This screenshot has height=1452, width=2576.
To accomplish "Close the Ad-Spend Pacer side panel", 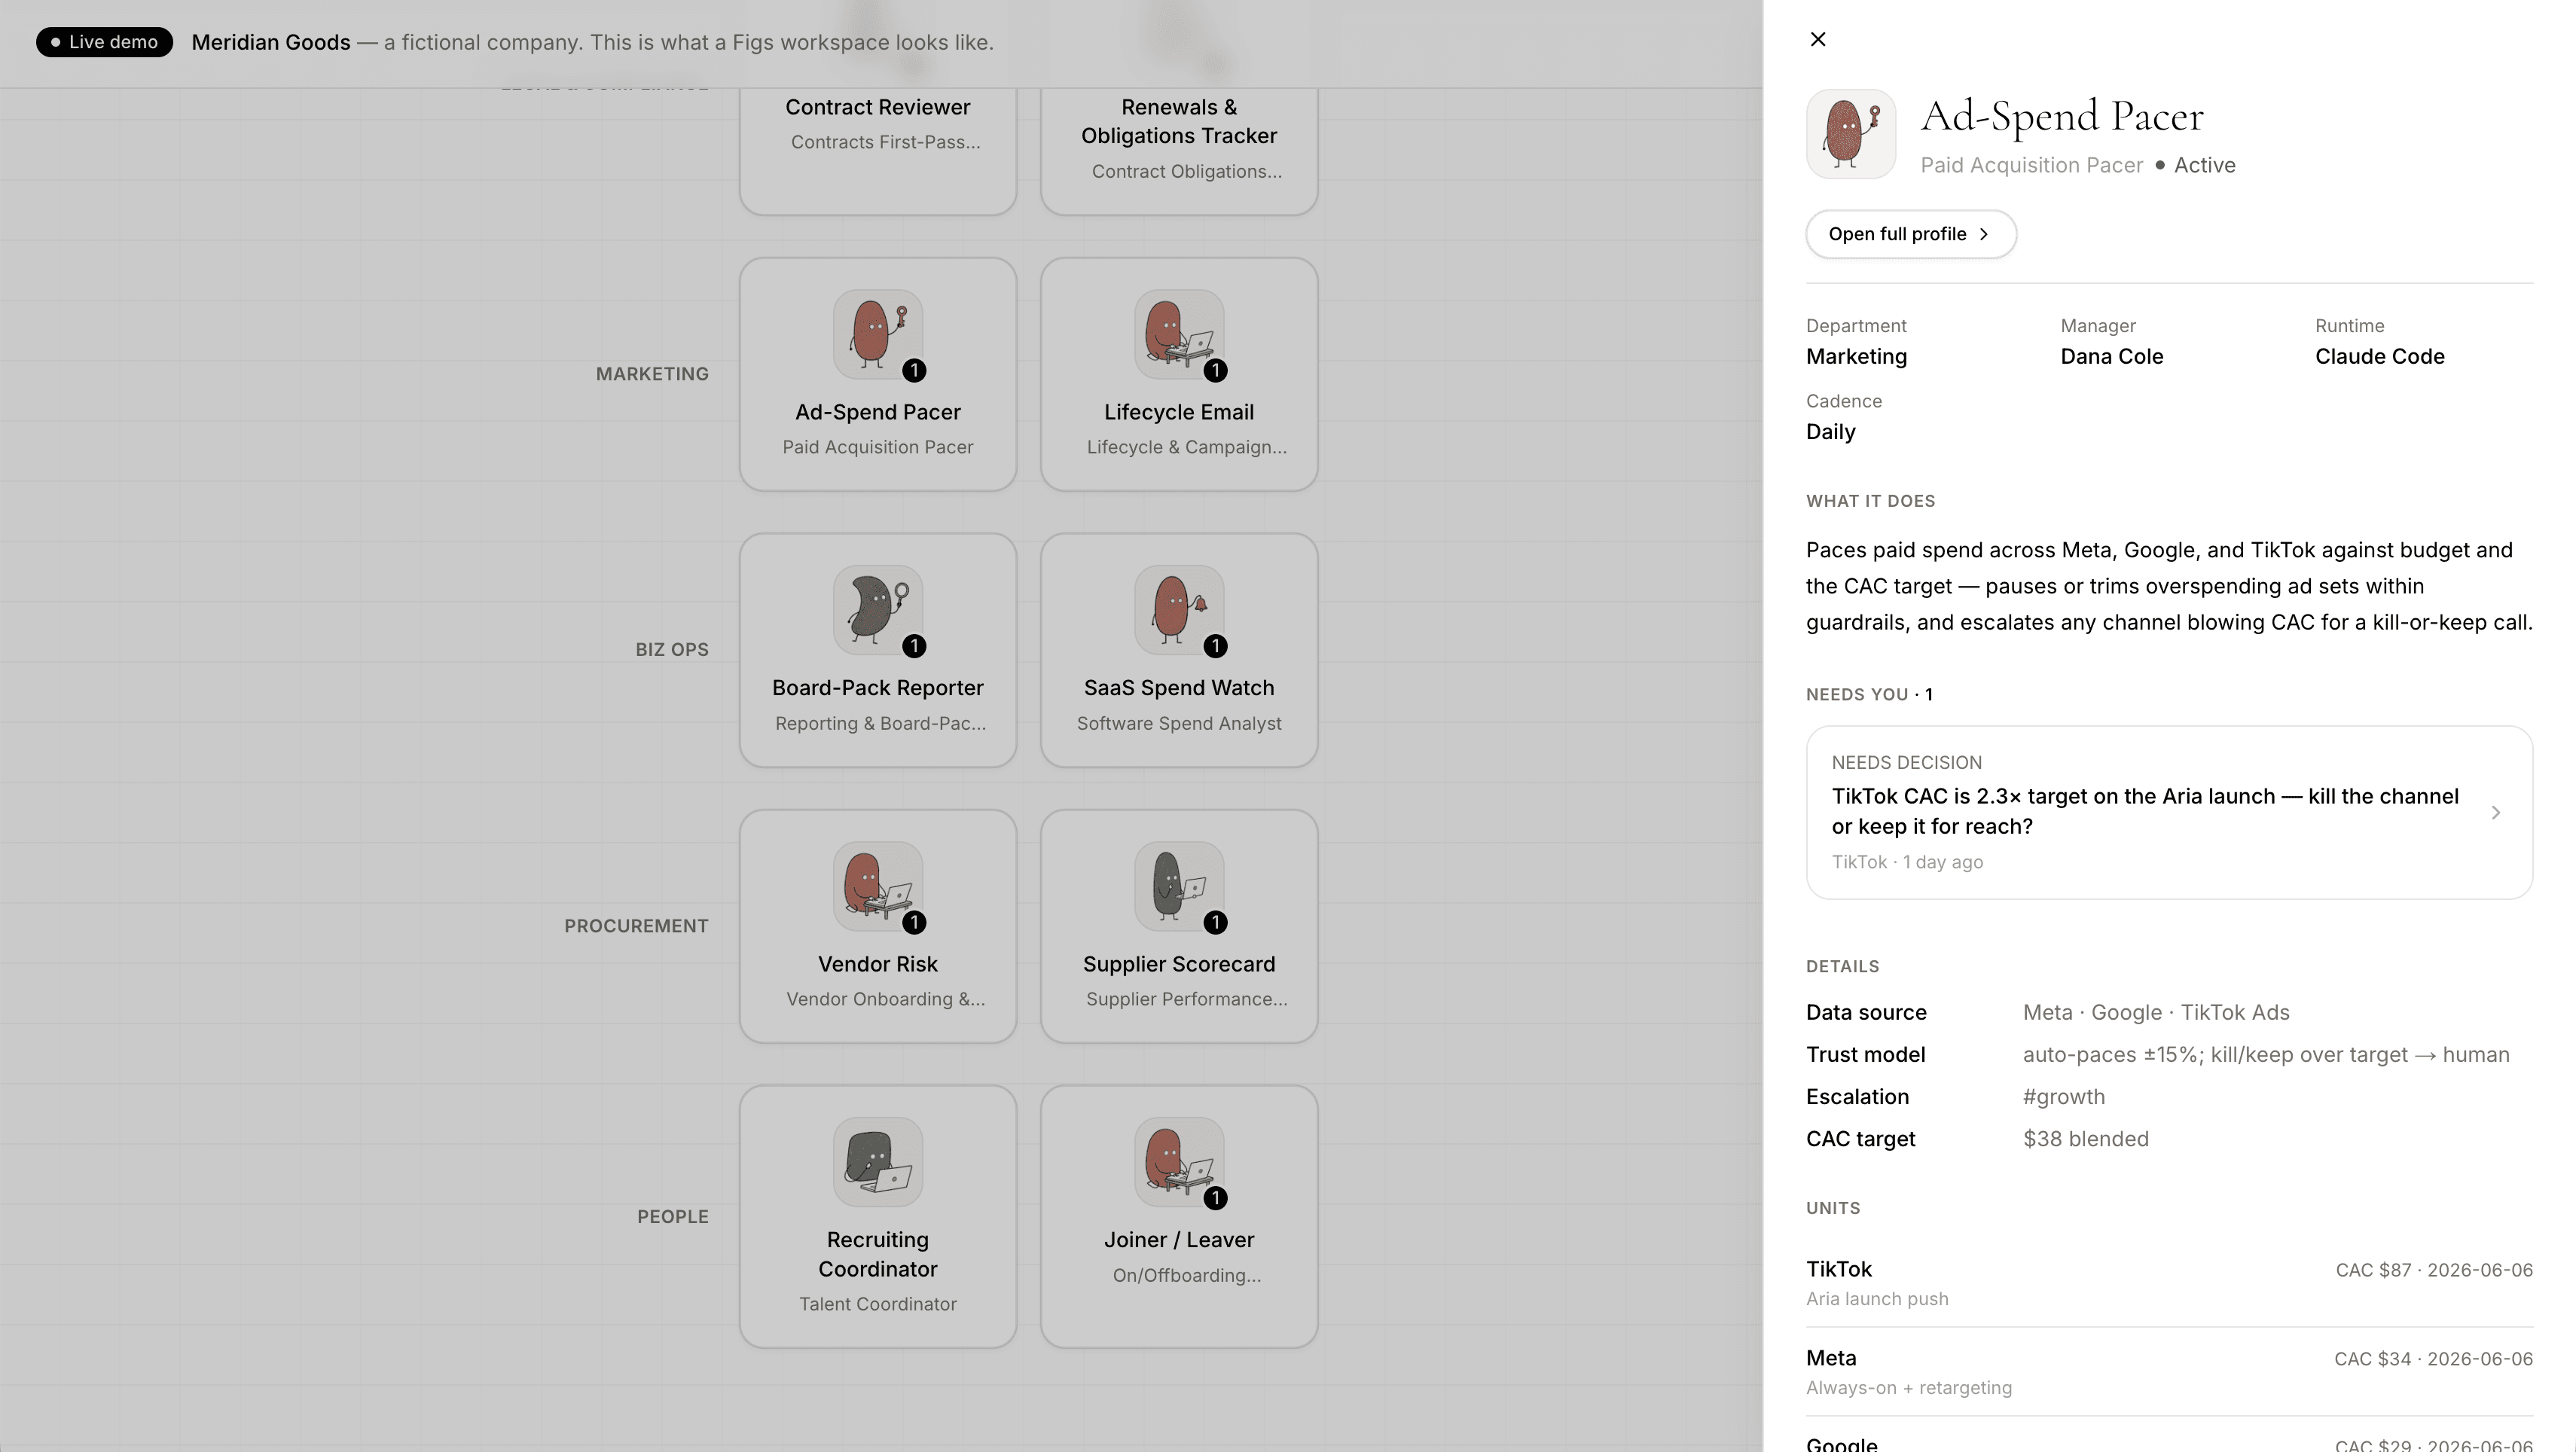I will point(1818,39).
